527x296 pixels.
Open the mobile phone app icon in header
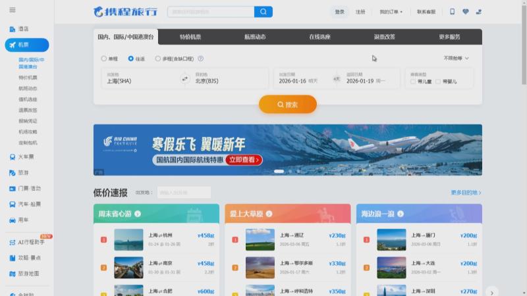452,12
